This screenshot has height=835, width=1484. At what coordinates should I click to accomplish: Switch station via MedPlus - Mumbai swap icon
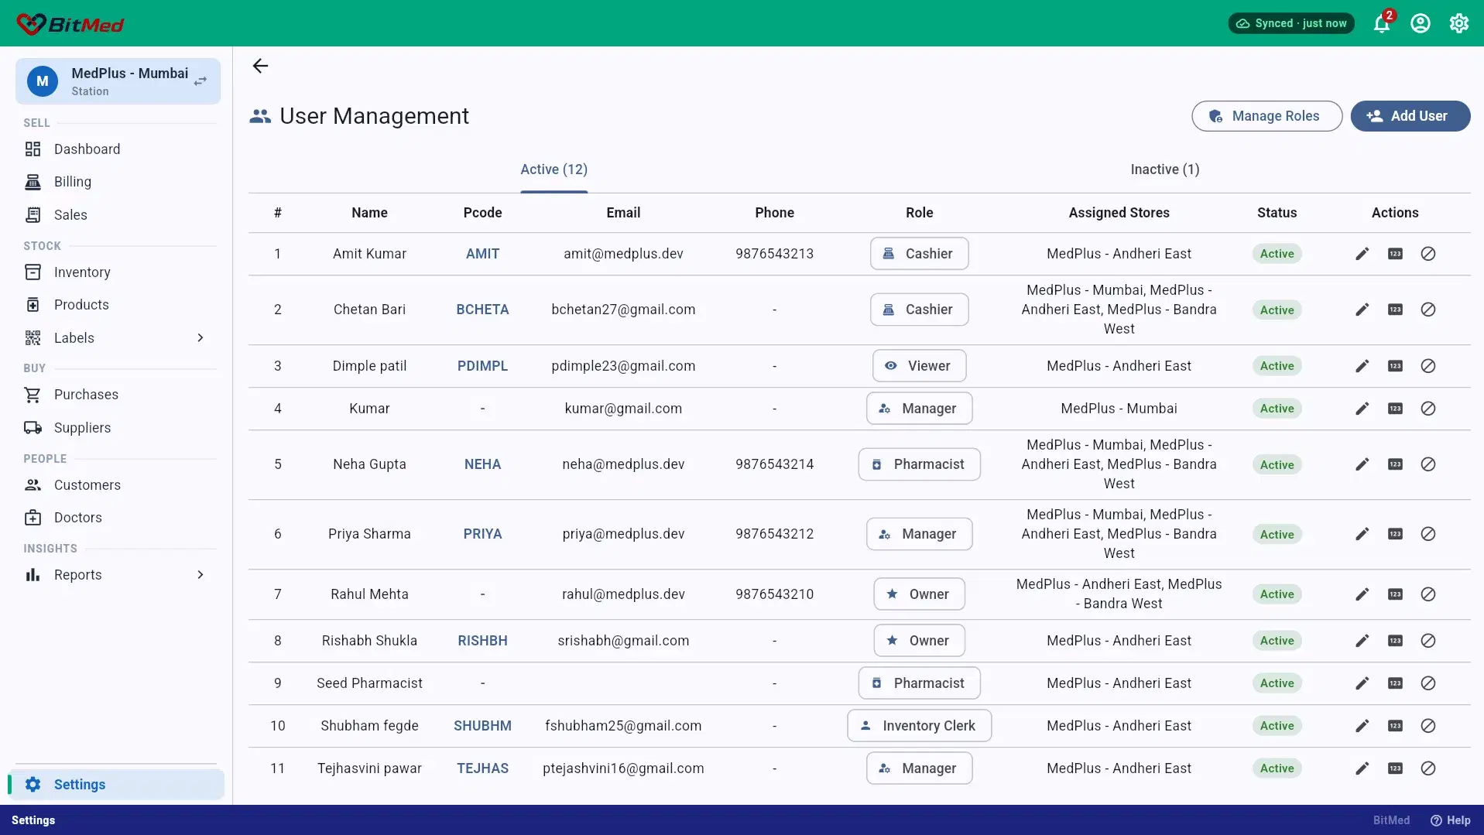[200, 81]
